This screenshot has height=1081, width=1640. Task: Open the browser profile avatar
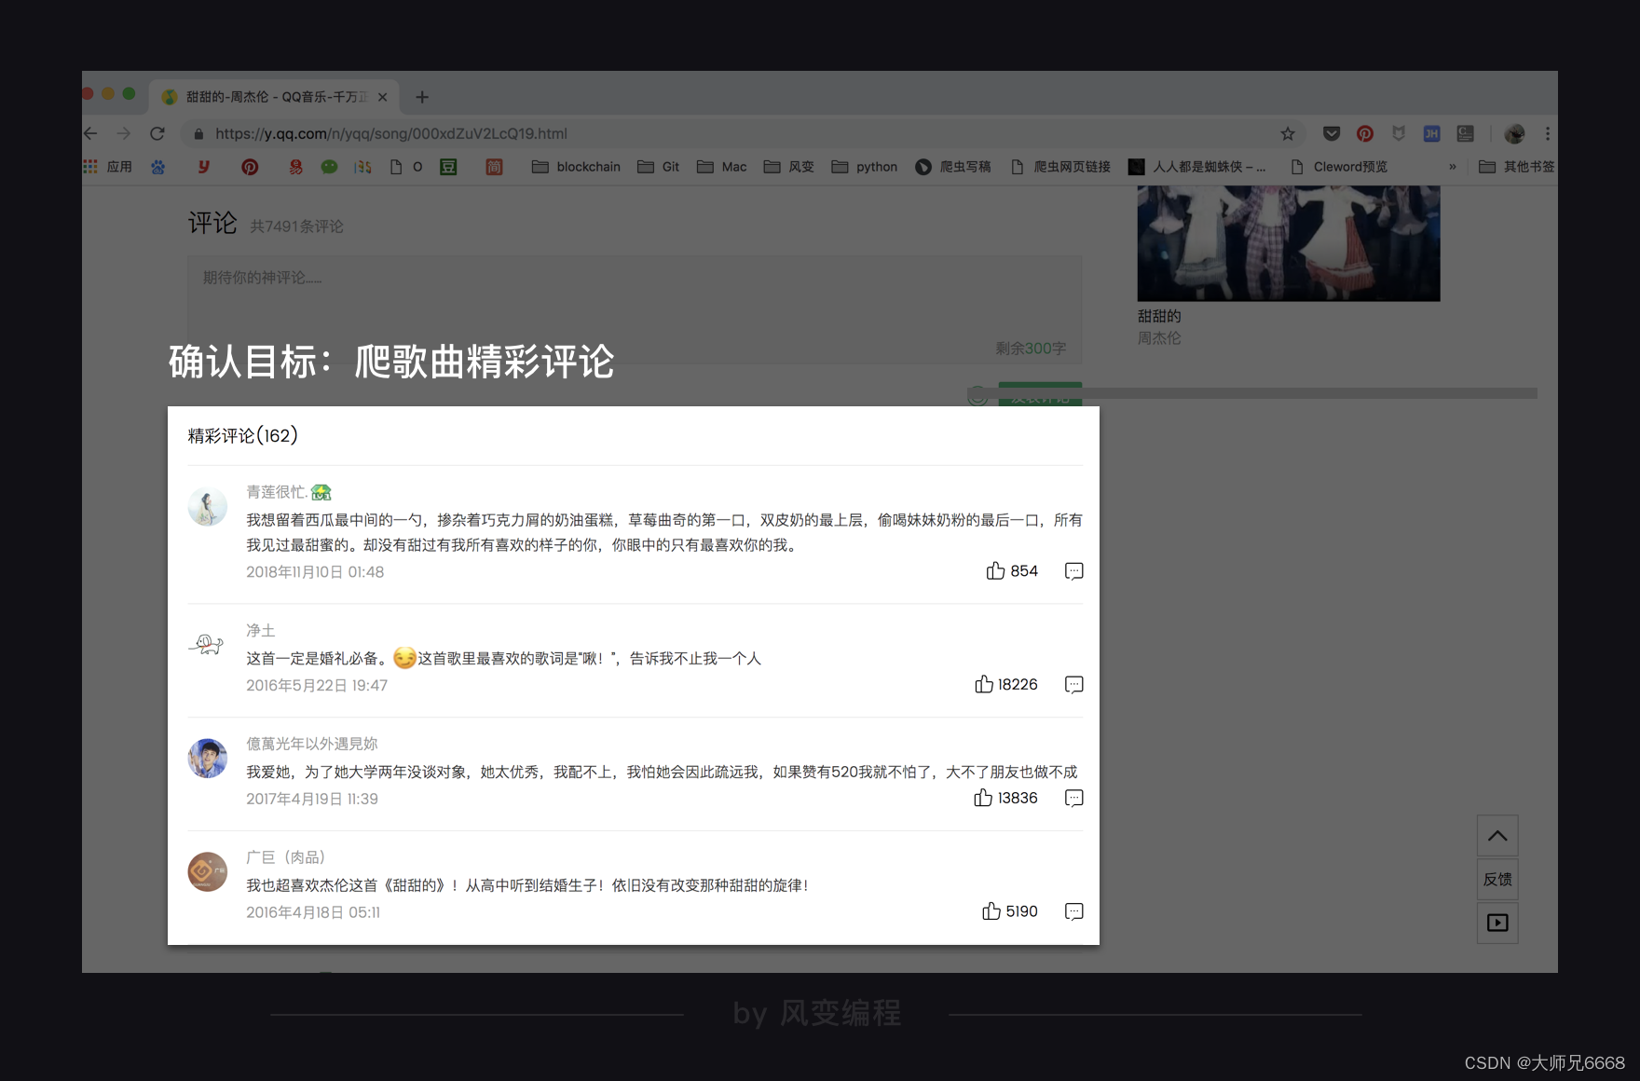[x=1515, y=133]
